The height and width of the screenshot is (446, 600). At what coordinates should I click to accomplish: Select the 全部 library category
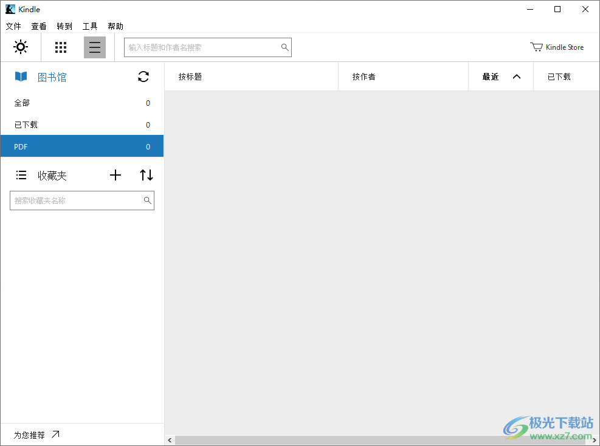(x=82, y=103)
